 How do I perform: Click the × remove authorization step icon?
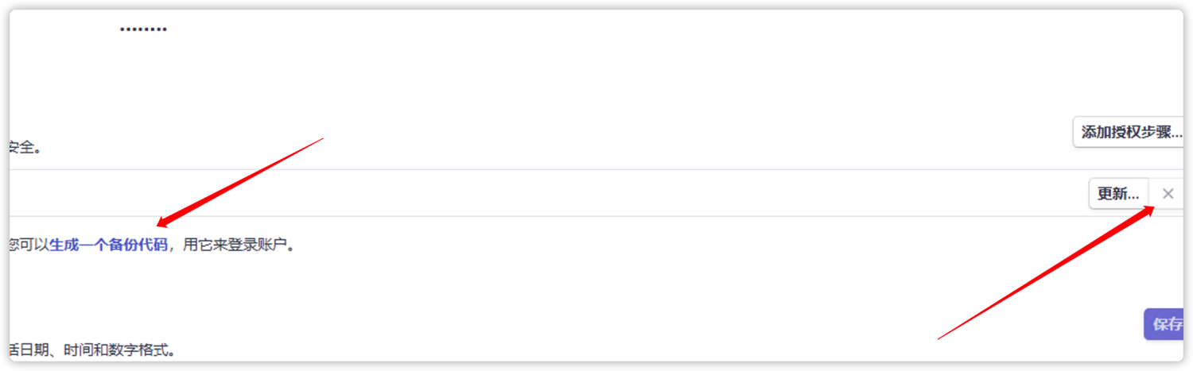1168,194
